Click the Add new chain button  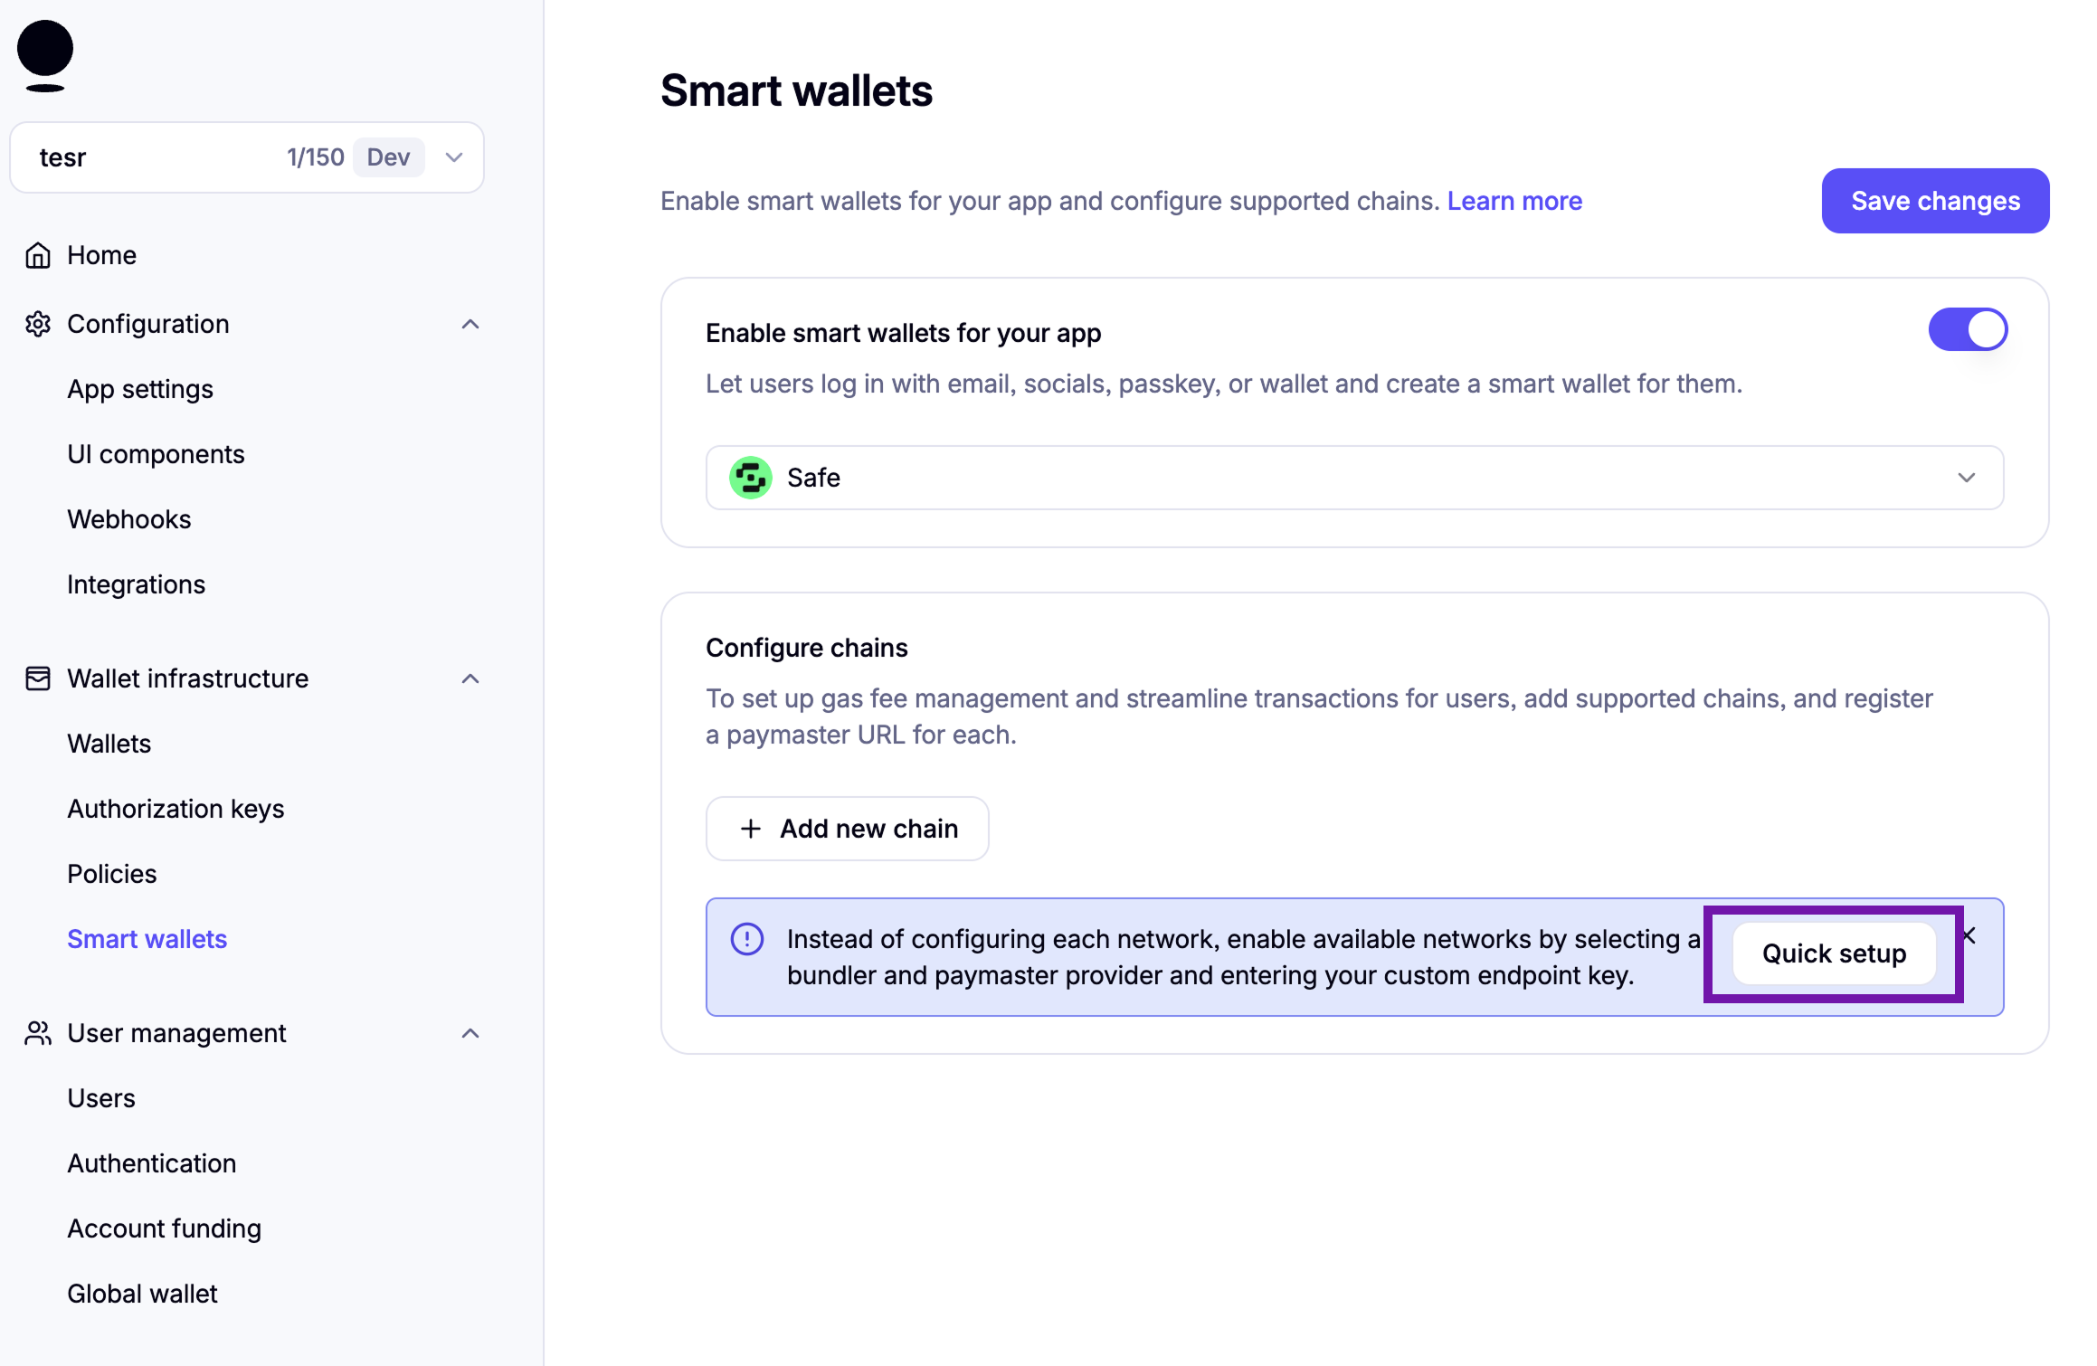[848, 829]
